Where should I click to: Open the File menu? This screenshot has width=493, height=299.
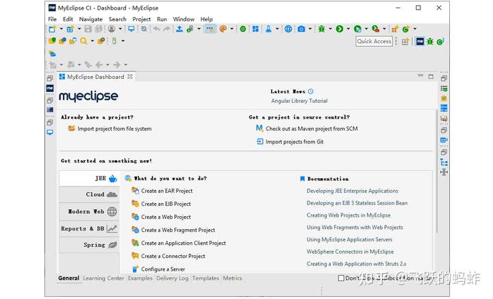[52, 19]
